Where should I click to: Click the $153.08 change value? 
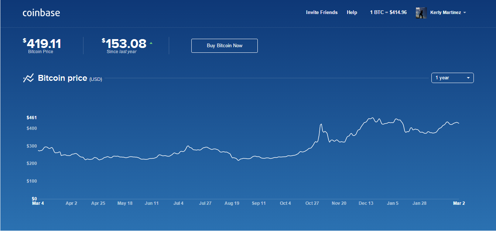tap(124, 44)
